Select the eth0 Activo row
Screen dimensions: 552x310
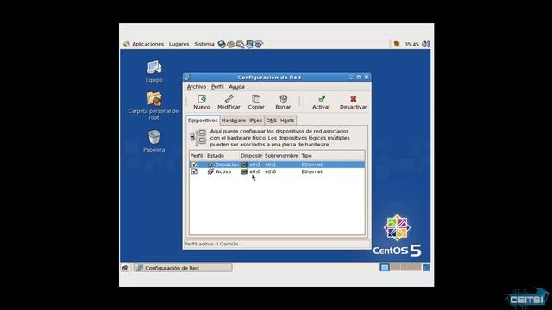pyautogui.click(x=277, y=171)
